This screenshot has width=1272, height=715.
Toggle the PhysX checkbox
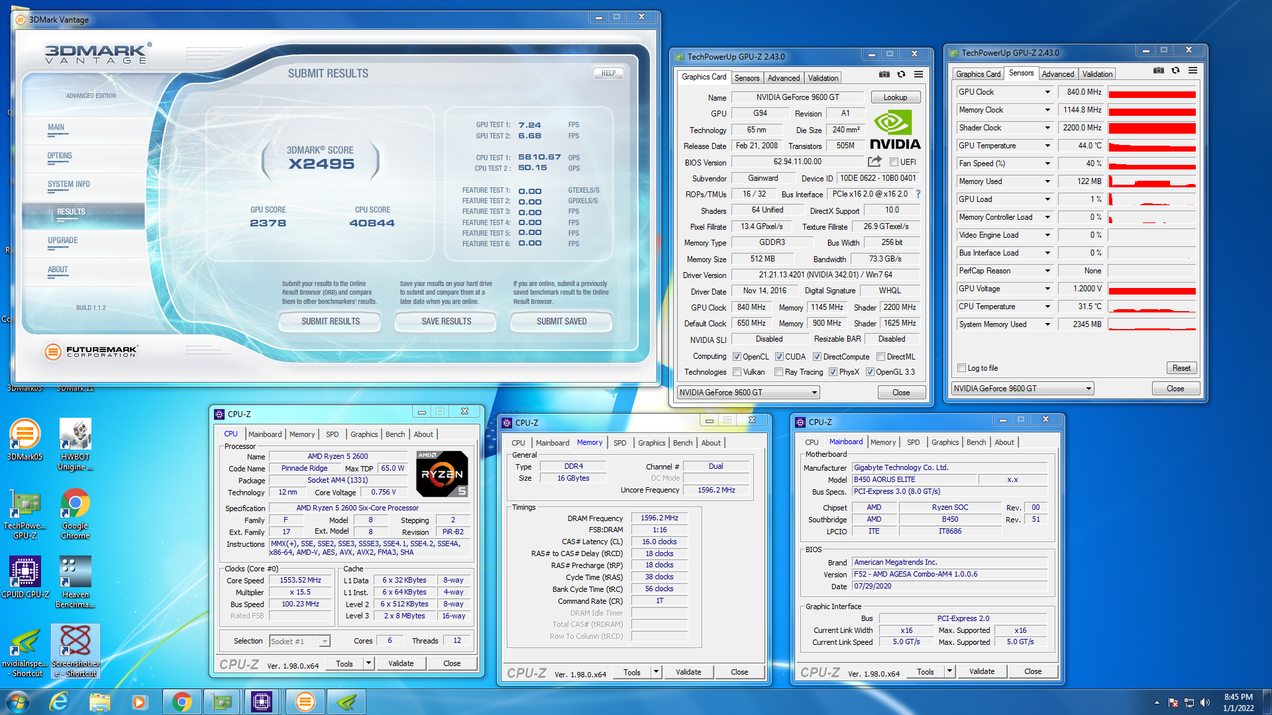point(833,372)
